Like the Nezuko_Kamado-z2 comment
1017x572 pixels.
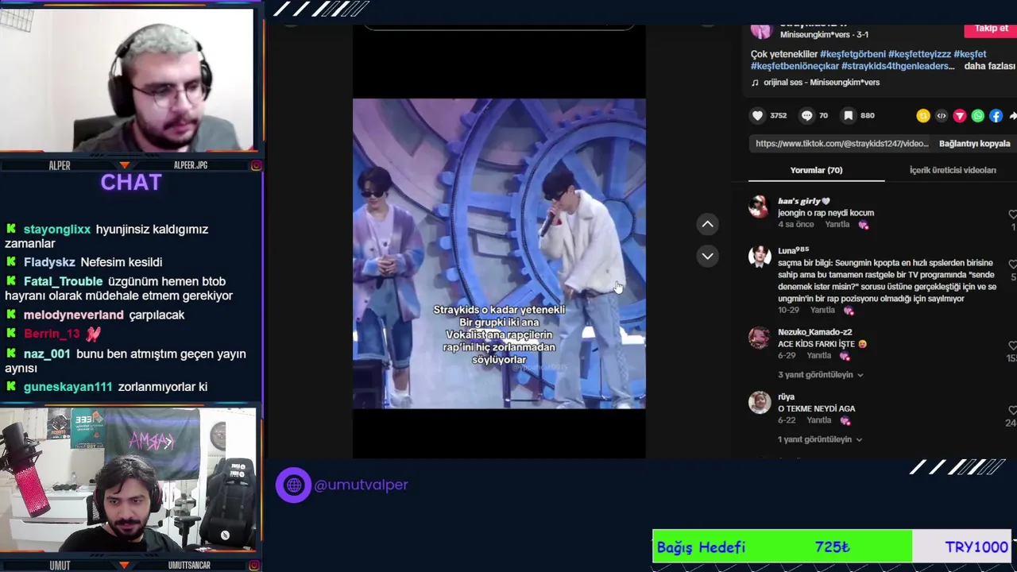pos(1012,346)
